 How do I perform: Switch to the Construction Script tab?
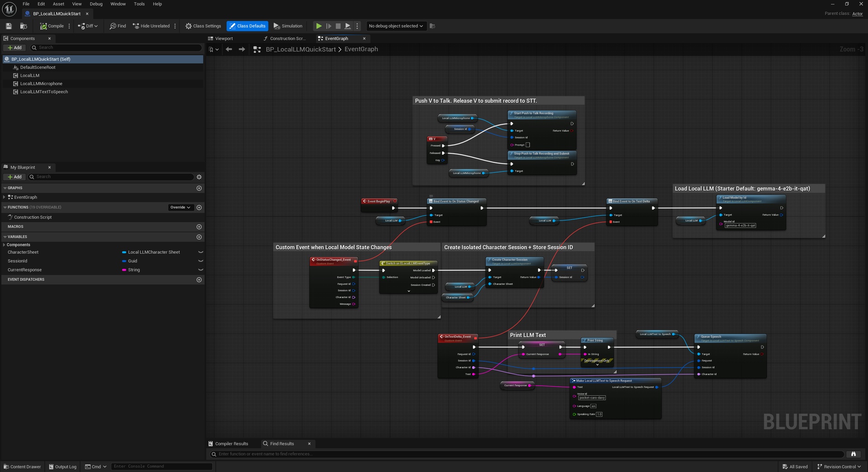(288, 38)
